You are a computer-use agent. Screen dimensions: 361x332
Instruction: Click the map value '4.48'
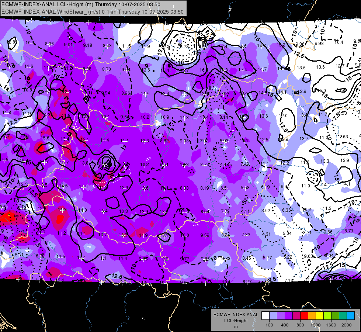pyautogui.click(x=225, y=164)
